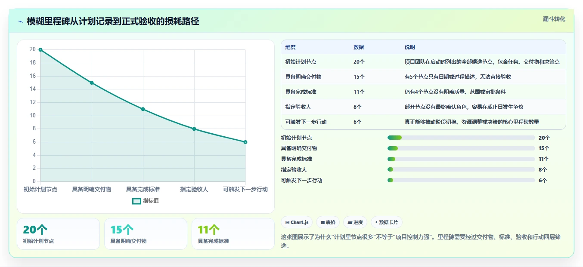583x267 pixels.
Task: Click description starting 项目团队在启动时列出
Action: (482, 62)
